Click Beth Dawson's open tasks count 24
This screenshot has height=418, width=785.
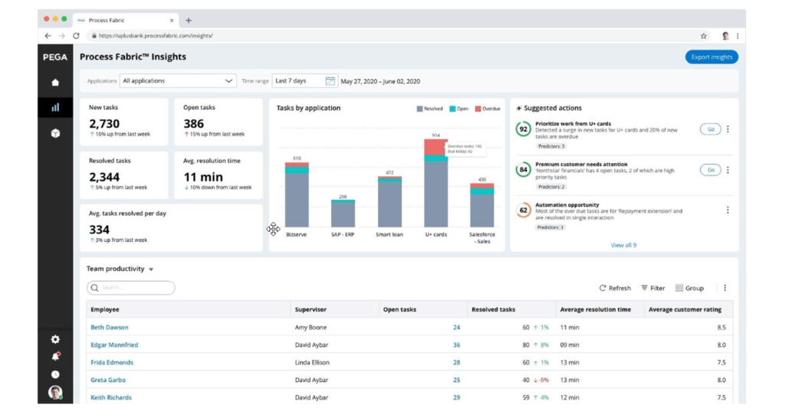tap(456, 328)
